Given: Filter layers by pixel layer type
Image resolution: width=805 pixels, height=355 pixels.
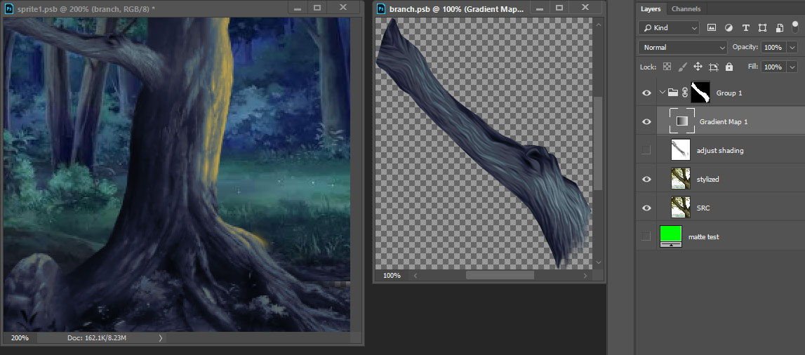Looking at the screenshot, I should point(712,28).
